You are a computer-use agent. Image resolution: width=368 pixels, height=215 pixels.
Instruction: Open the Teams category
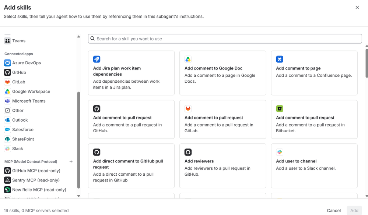point(19,41)
